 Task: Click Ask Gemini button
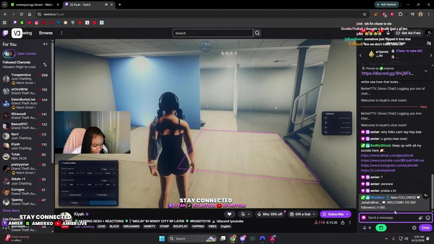pyautogui.click(x=386, y=5)
